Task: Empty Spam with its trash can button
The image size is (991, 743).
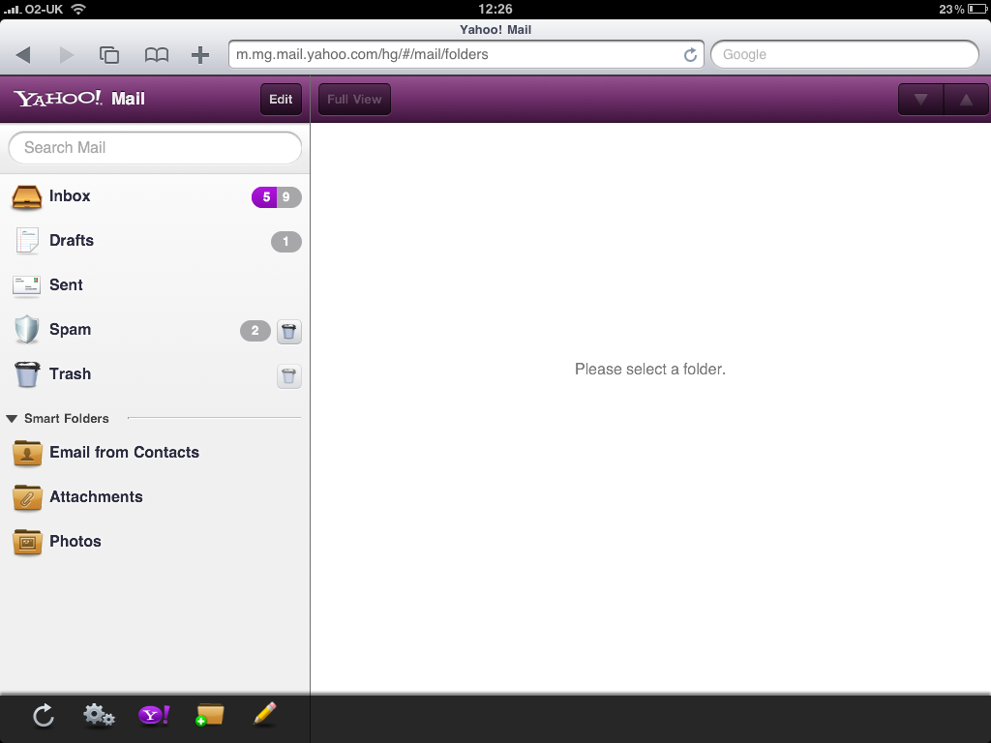Action: [288, 331]
